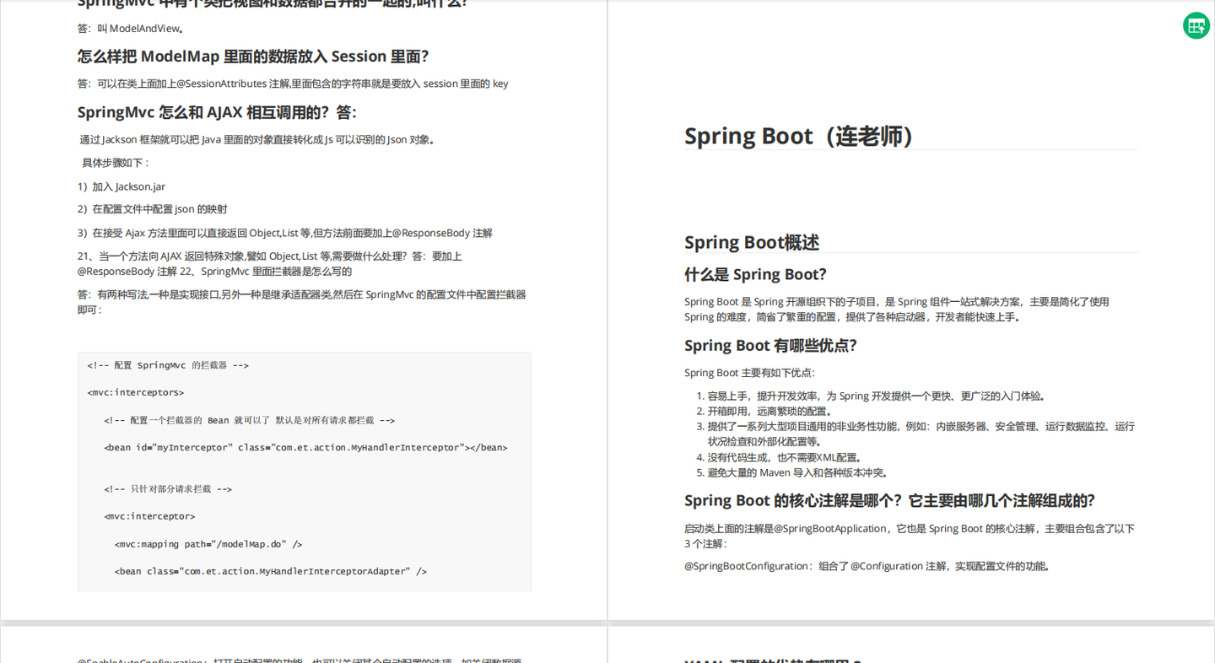This screenshot has height=663, width=1215.
Task: Click the answer line mentioning @SessionAttributes 注解
Action: 293,84
